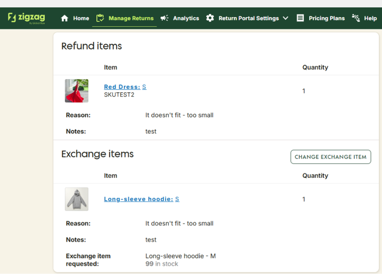Click the grey hoodie thumbnail image
Screen dimensions: 382x274
(76, 199)
